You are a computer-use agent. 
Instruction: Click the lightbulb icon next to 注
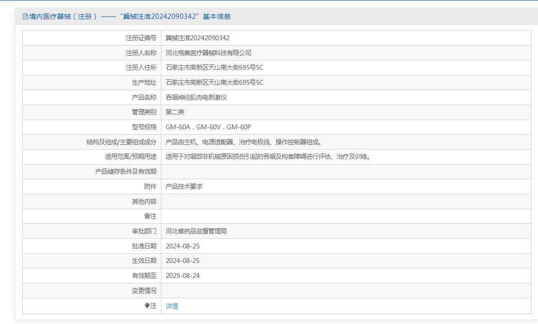pyautogui.click(x=147, y=306)
